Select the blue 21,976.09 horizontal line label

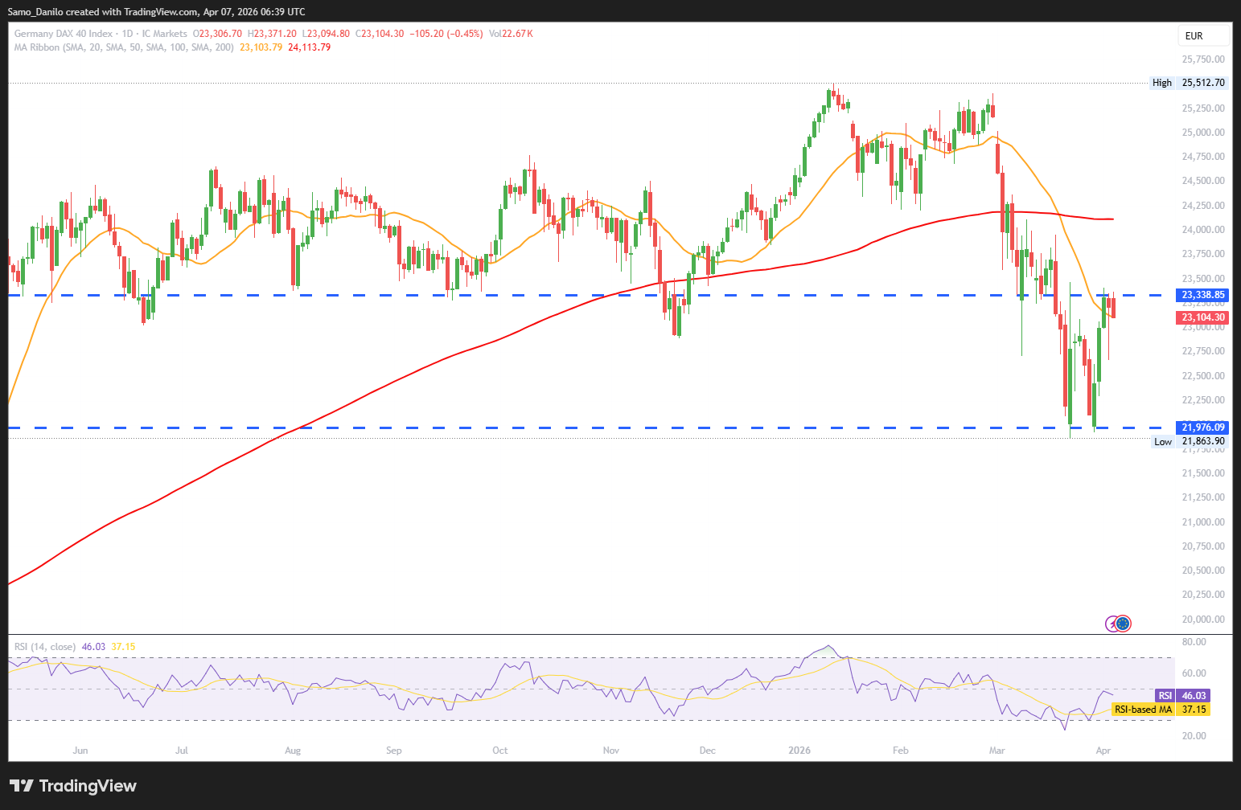point(1202,427)
